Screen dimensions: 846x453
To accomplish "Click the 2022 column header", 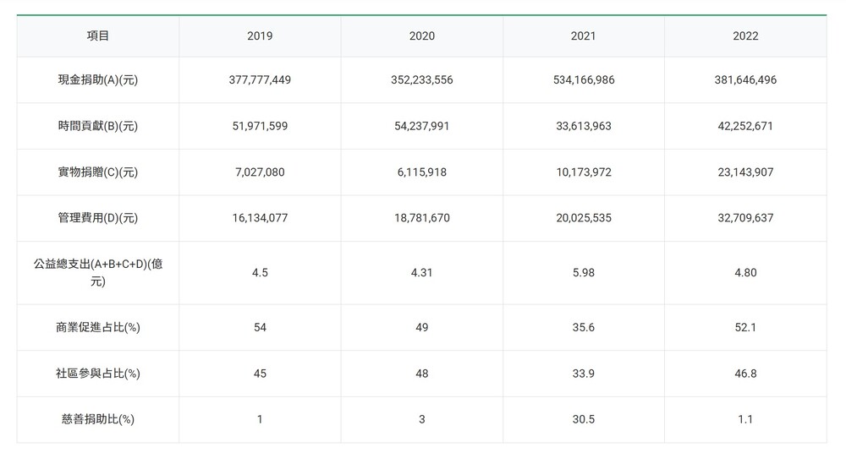I will (x=745, y=36).
